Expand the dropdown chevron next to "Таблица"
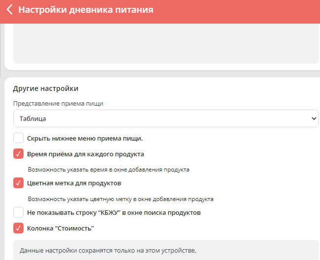The height and width of the screenshot is (260, 320). point(314,118)
